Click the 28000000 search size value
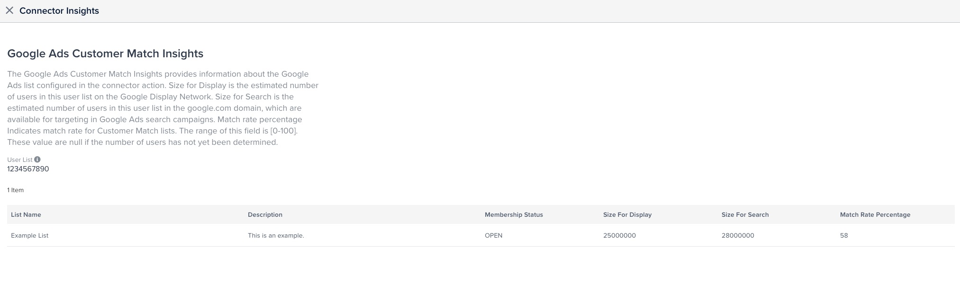This screenshot has height=284, width=960. [738, 235]
